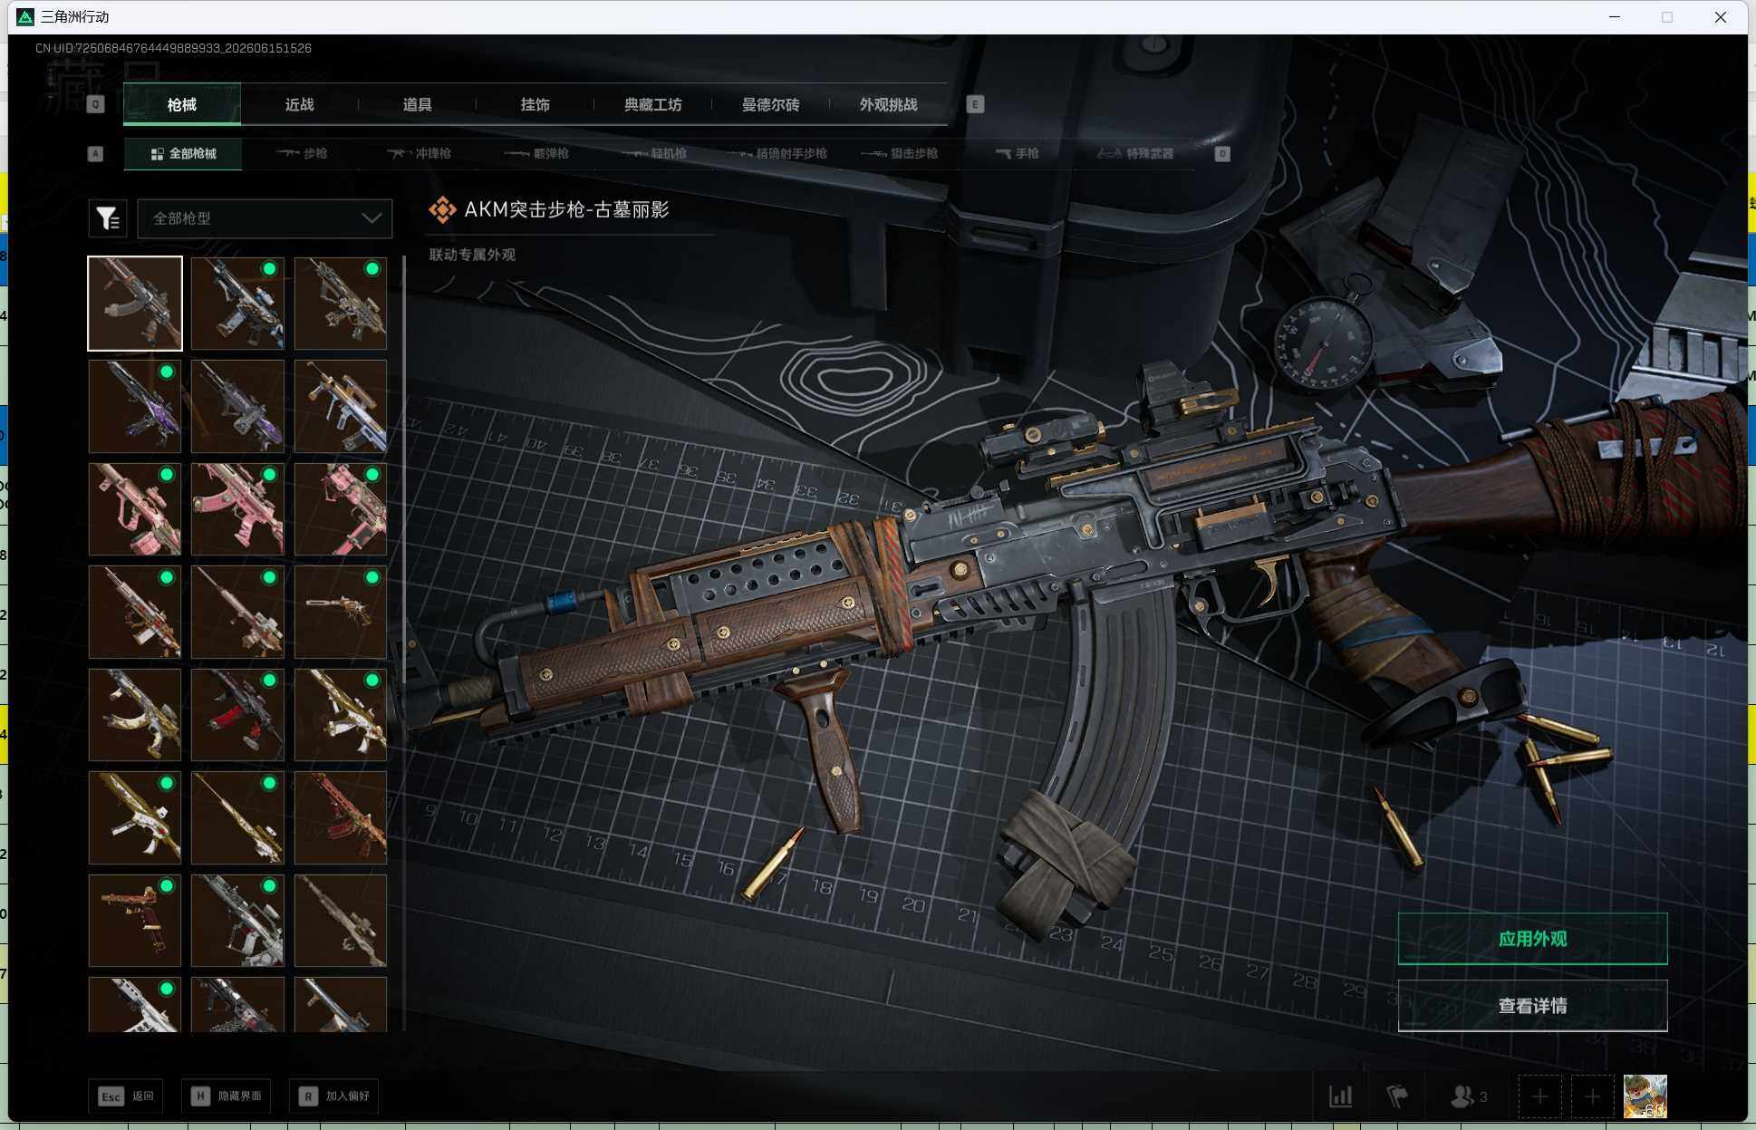This screenshot has height=1130, width=1756.
Task: Click the AKM突击步枪-古墓丽影 skin title
Action: coord(566,209)
